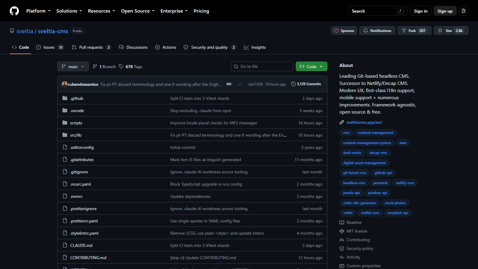478x269 pixels.
Task: Click the MIT license scale icon
Action: click(x=342, y=231)
